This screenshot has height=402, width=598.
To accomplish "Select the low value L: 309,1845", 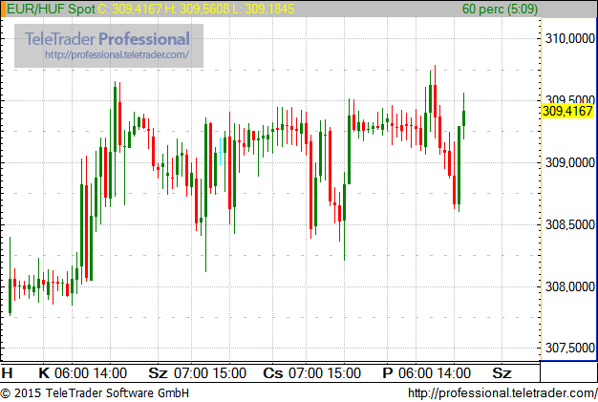I will [x=263, y=9].
